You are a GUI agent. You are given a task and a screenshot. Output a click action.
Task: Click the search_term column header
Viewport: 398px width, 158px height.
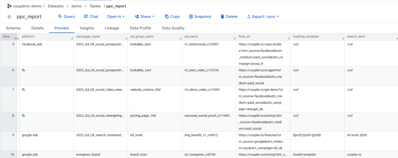coord(356,36)
